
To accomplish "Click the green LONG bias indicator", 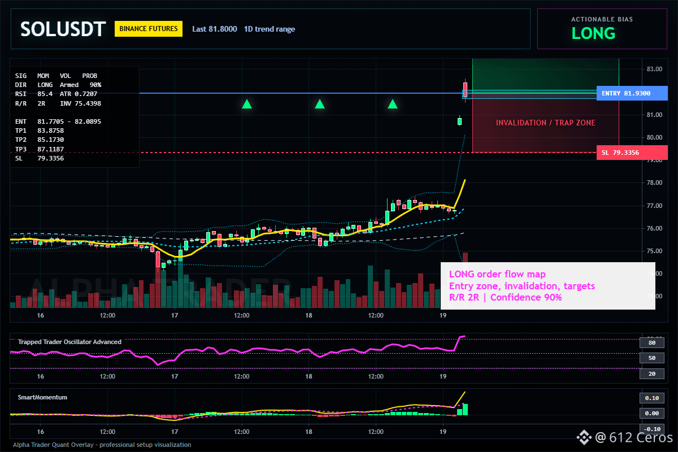I will coord(593,33).
